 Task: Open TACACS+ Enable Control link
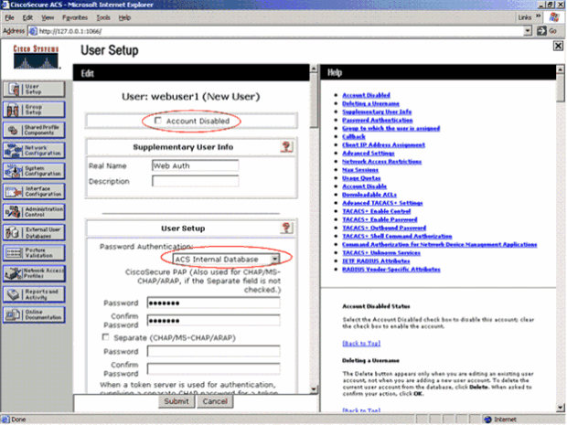tap(376, 211)
